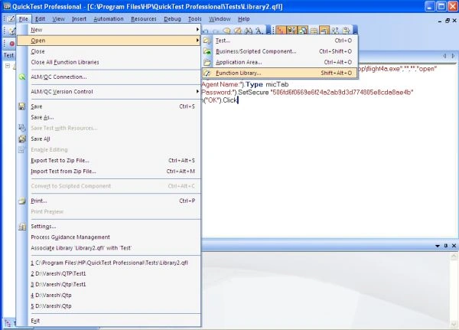The height and width of the screenshot is (330, 459).
Task: Select Close All Function Libraries
Action: point(109,62)
